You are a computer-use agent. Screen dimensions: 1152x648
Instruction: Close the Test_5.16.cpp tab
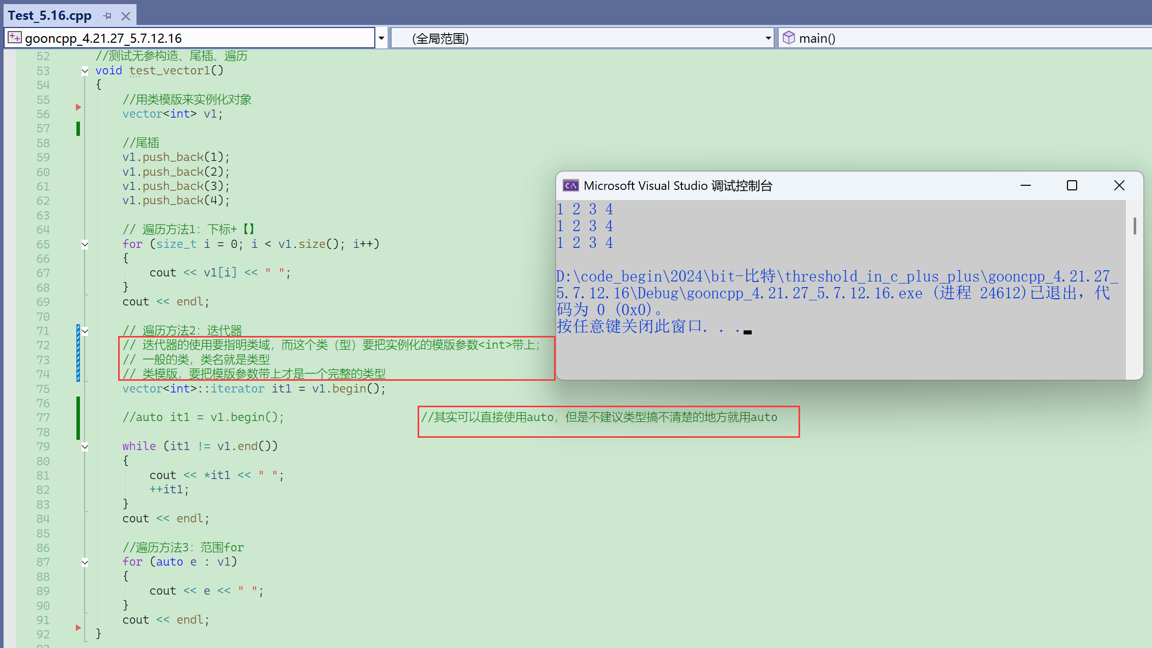click(x=126, y=16)
